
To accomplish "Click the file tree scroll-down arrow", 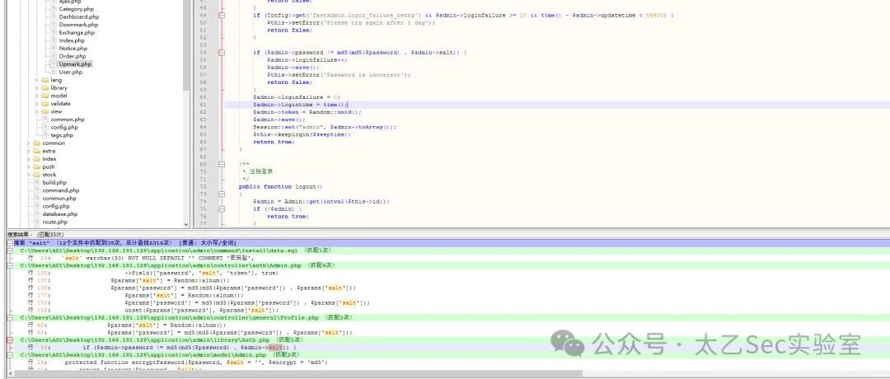I will [185, 225].
